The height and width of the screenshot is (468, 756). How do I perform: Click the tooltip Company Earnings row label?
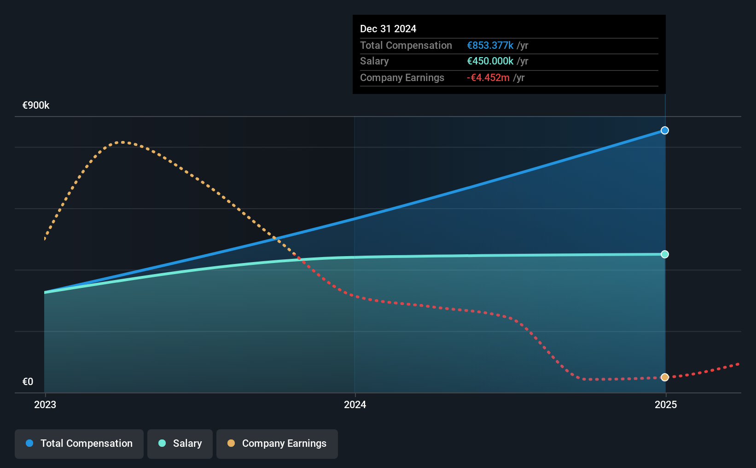(402, 77)
